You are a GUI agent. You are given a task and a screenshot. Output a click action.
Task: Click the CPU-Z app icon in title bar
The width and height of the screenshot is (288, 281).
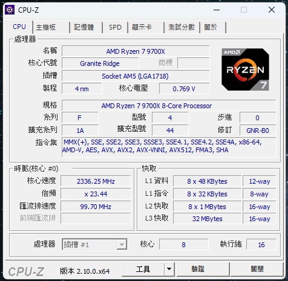click(10, 10)
